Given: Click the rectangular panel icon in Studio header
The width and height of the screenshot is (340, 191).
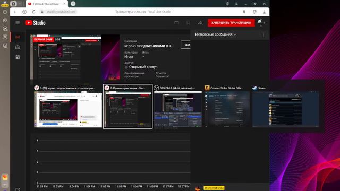Looking at the screenshot, I should point(176,23).
